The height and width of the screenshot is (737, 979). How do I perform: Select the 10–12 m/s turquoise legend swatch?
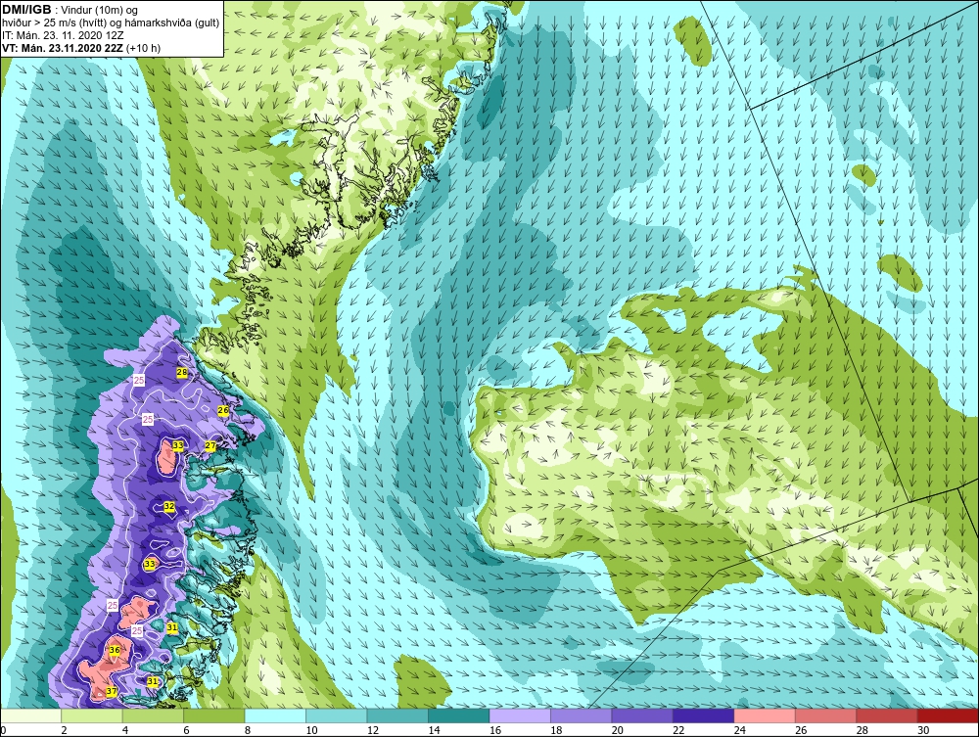pyautogui.click(x=337, y=715)
